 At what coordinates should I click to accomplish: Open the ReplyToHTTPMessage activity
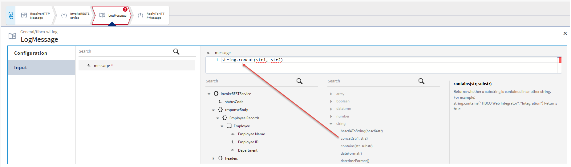(151, 16)
